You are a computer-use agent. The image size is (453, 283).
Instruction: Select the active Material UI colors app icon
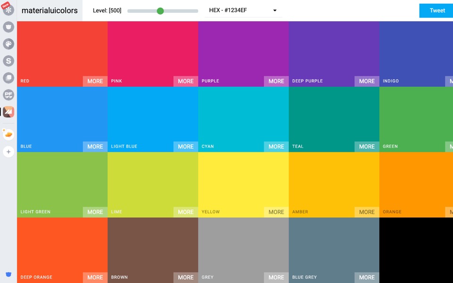coord(8,112)
